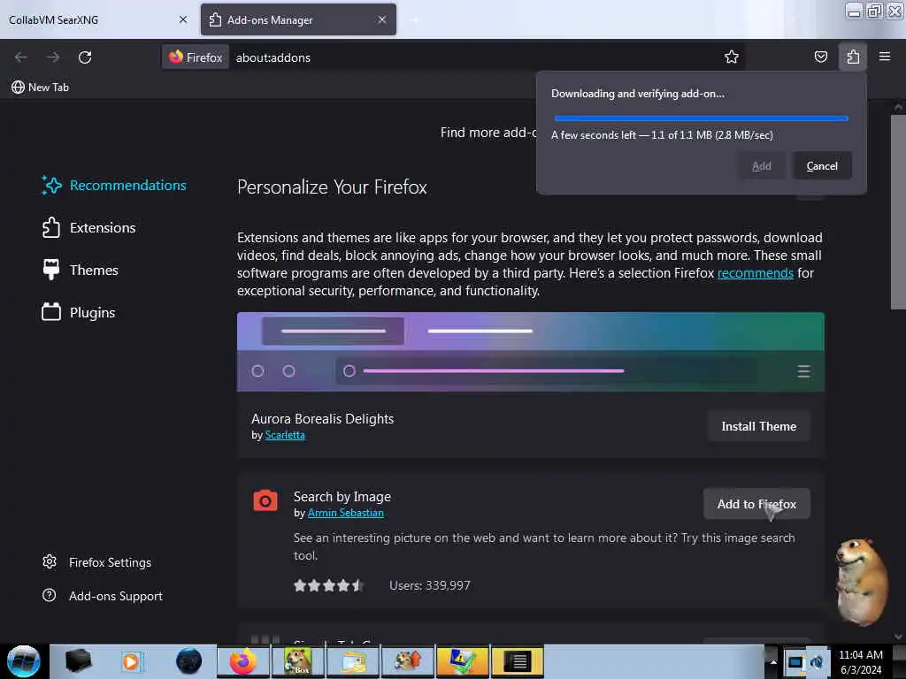Viewport: 906px width, 679px height.
Task: Open the black cube taskbar icon
Action: pyautogui.click(x=78, y=661)
